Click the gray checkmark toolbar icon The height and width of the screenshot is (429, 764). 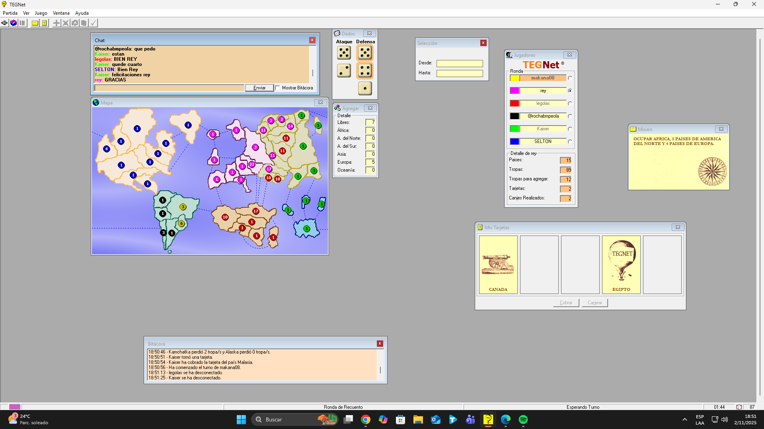point(93,23)
